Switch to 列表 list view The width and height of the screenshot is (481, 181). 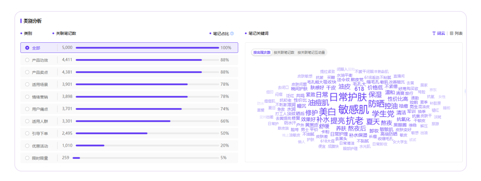456,33
